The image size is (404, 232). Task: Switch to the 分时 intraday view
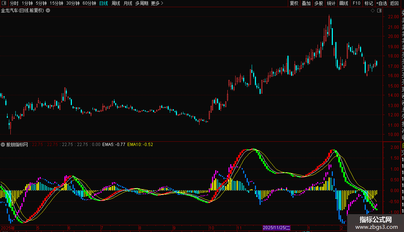click(14, 3)
